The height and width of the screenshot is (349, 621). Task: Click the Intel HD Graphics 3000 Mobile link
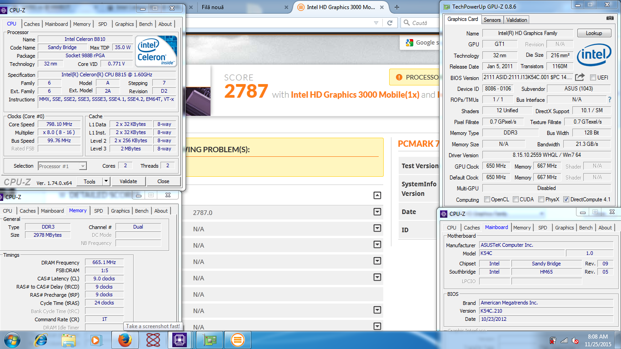click(x=355, y=95)
